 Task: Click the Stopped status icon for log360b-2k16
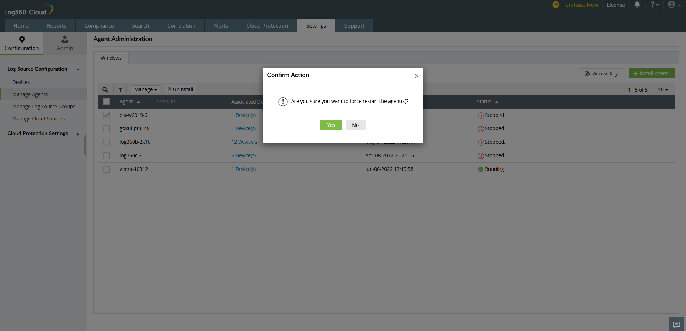(481, 142)
